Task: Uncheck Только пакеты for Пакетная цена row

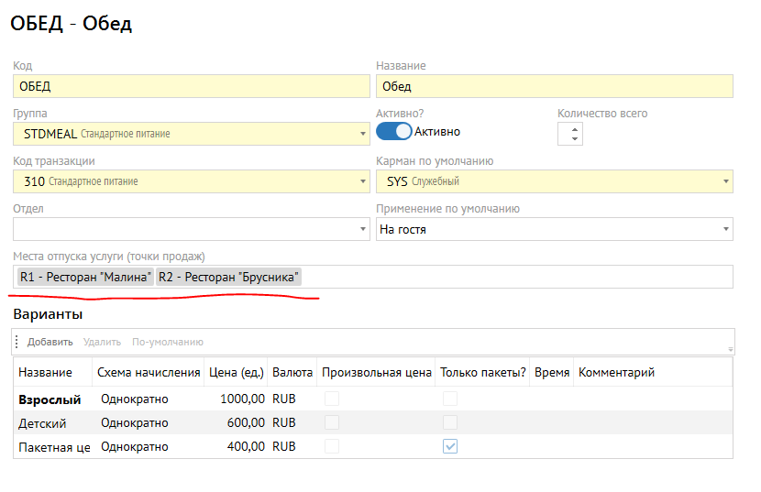Action: pyautogui.click(x=450, y=447)
